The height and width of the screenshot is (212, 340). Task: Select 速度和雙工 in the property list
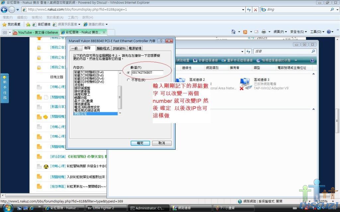82,94
